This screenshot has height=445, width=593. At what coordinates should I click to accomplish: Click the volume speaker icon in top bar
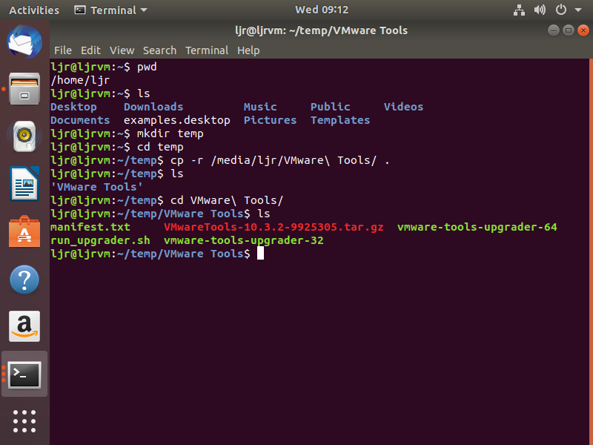pos(540,10)
